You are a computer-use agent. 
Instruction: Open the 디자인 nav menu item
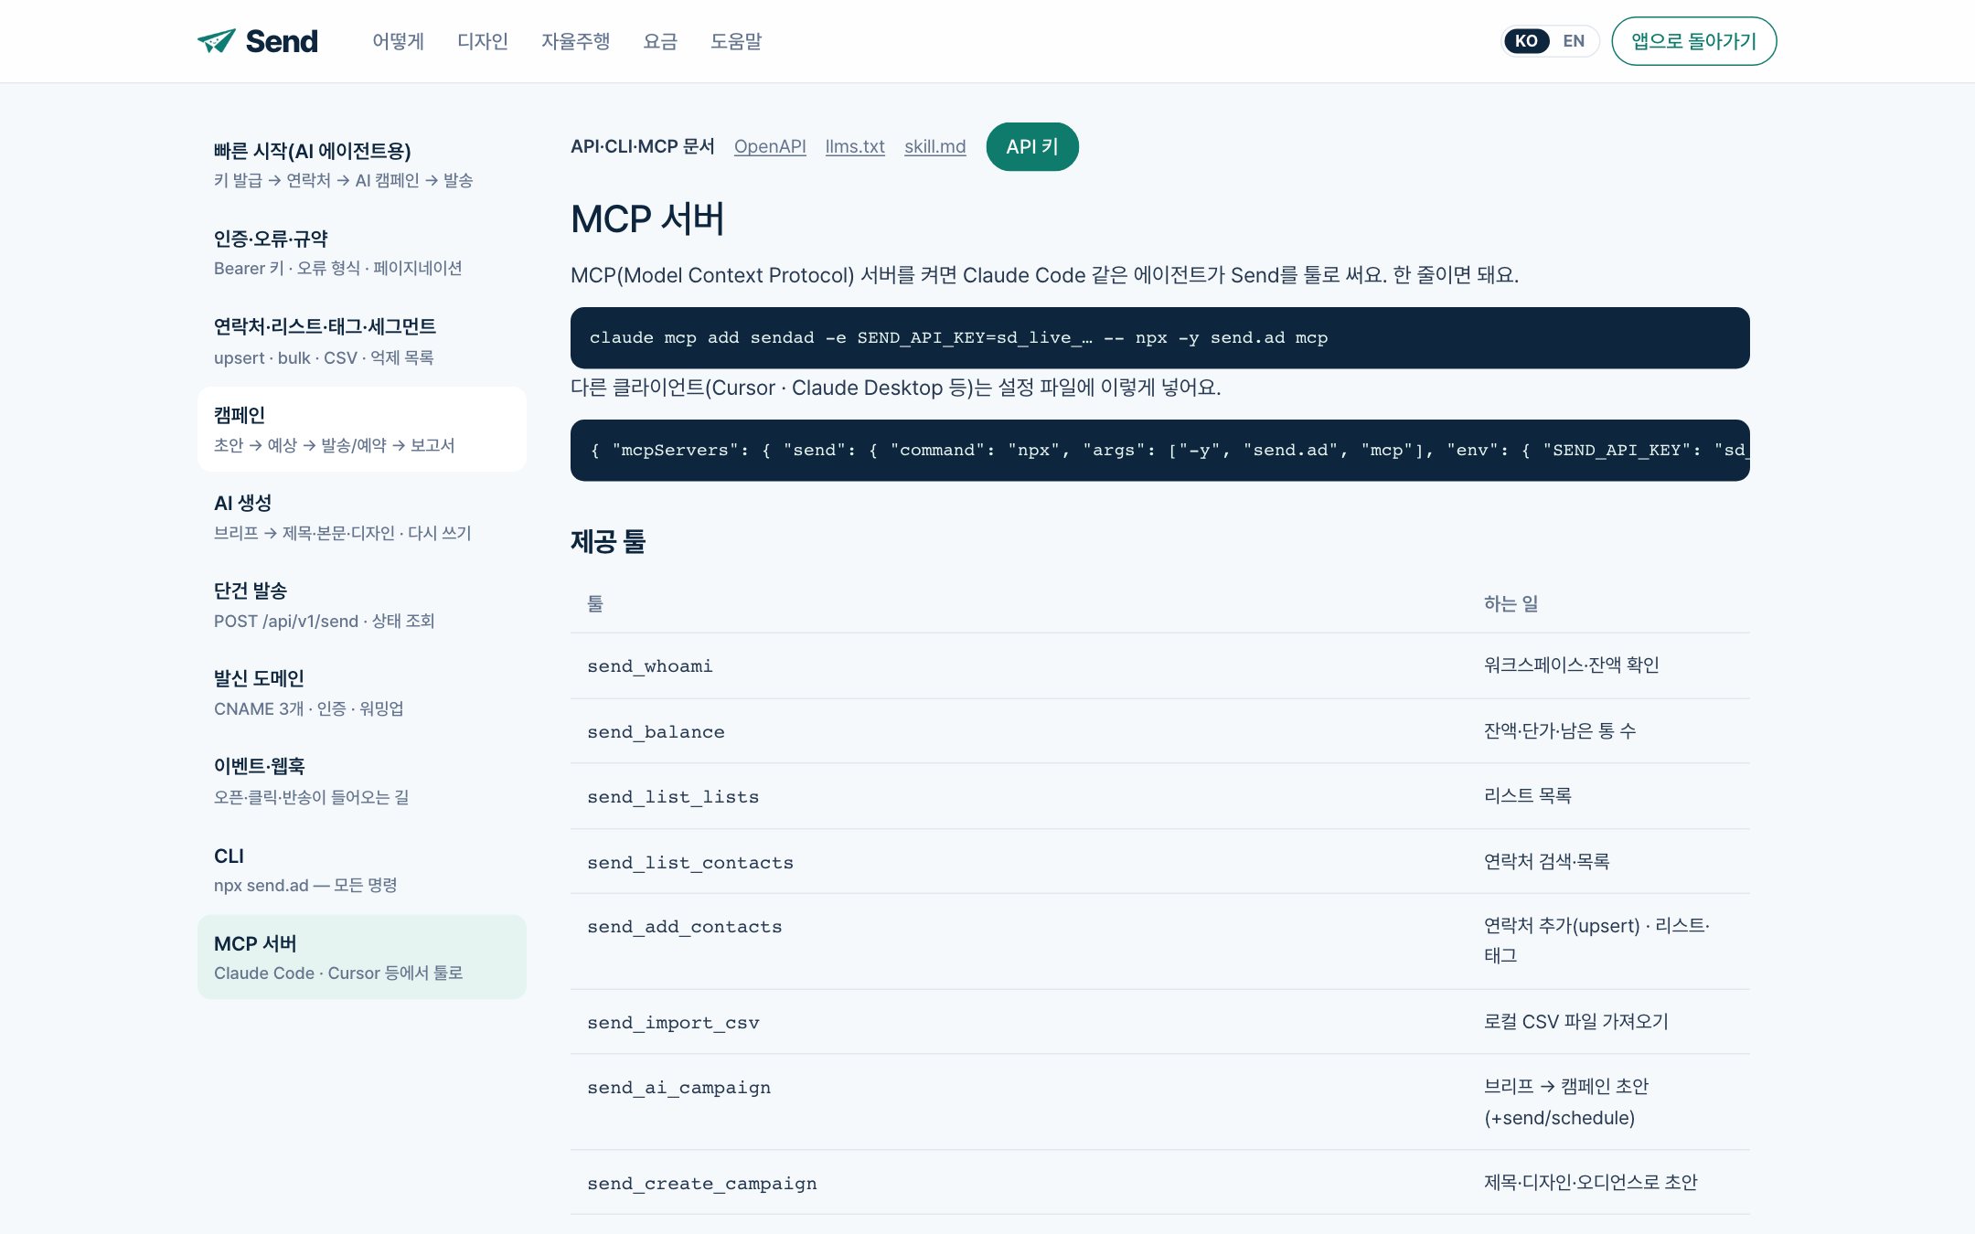click(x=482, y=41)
